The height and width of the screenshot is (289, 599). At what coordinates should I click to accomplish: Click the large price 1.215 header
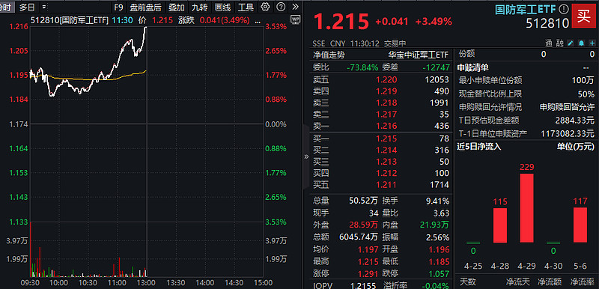point(341,22)
